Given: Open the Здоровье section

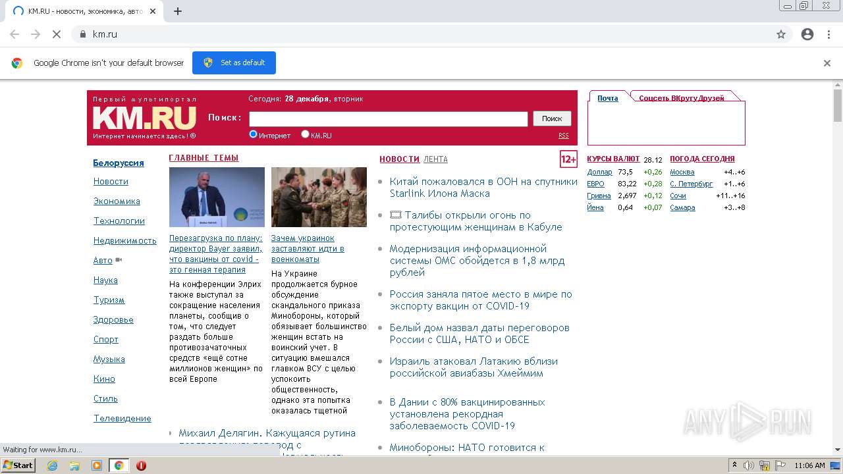Looking at the screenshot, I should (113, 319).
